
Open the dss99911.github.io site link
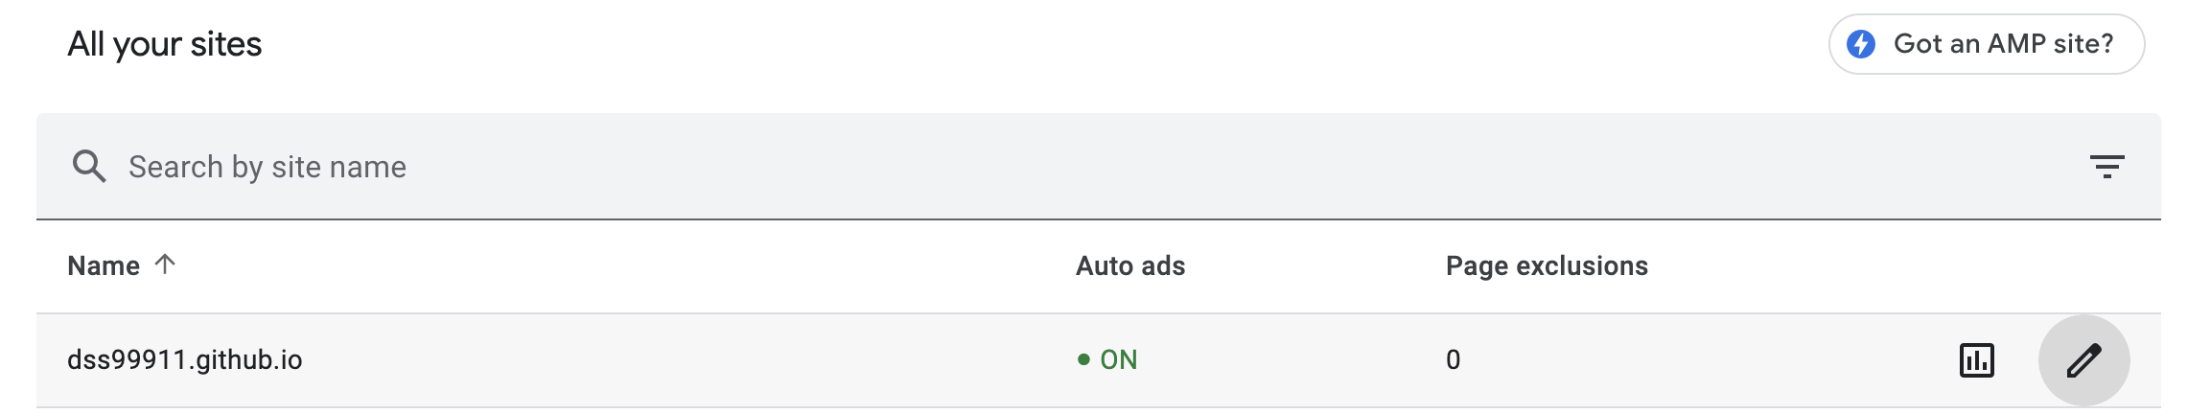185,360
